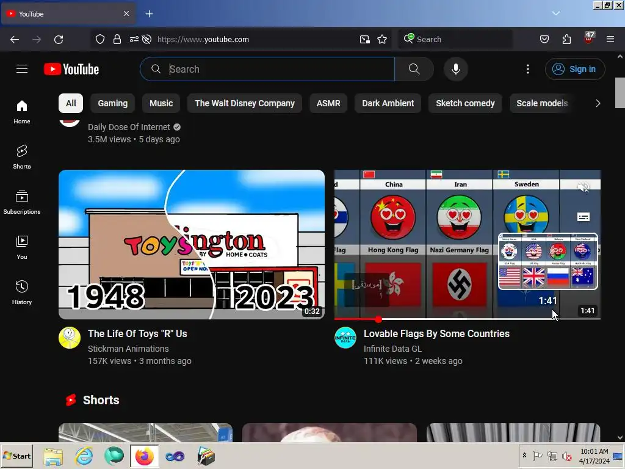Select the Scale models chip
The image size is (625, 469).
542,103
